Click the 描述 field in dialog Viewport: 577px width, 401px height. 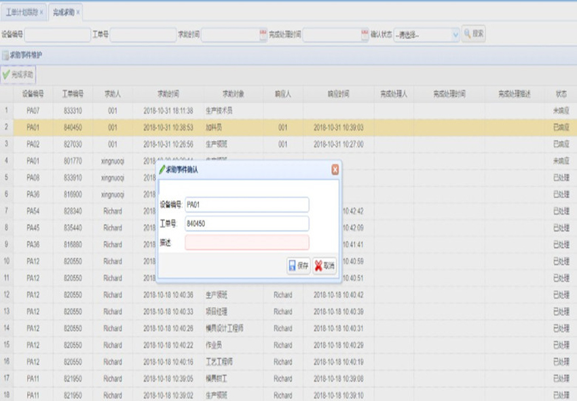point(246,243)
